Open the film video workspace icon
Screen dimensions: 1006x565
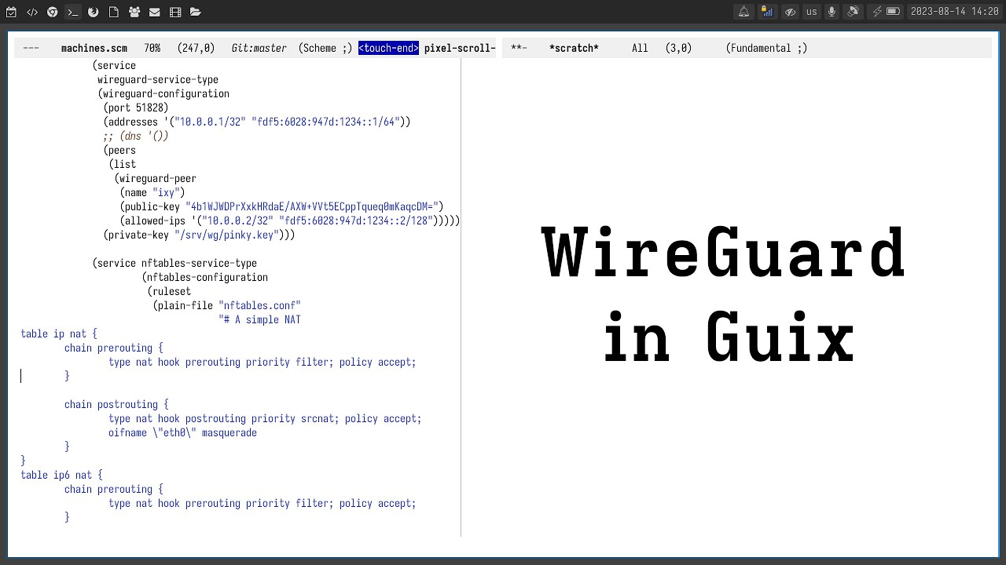(x=175, y=12)
